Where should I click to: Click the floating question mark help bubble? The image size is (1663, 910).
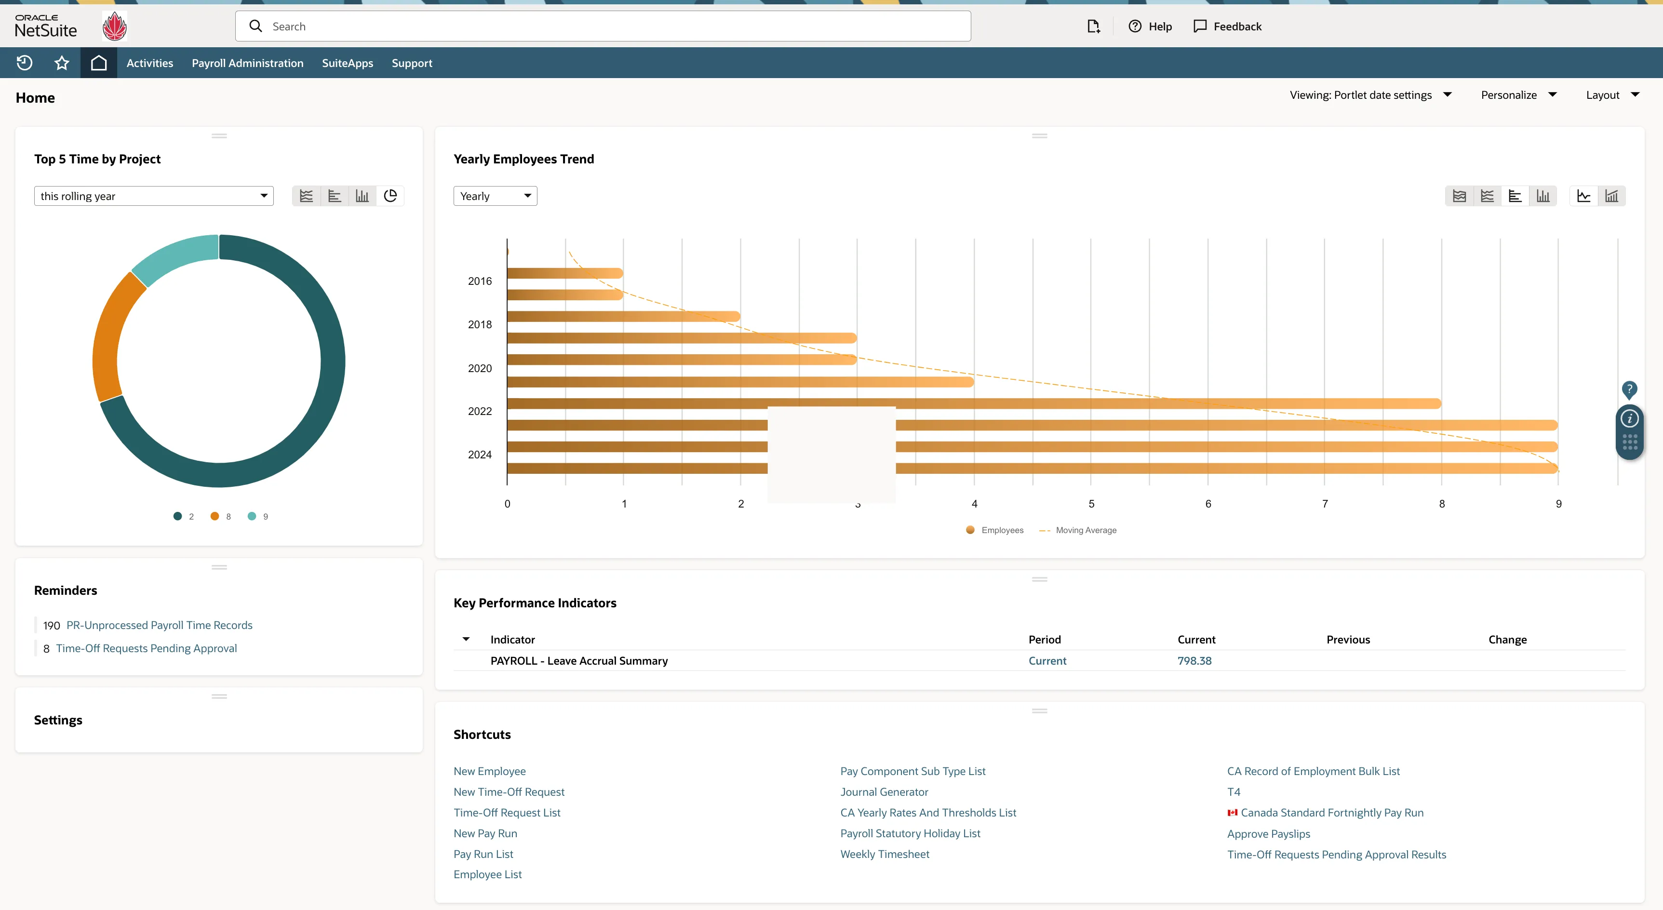coord(1629,389)
